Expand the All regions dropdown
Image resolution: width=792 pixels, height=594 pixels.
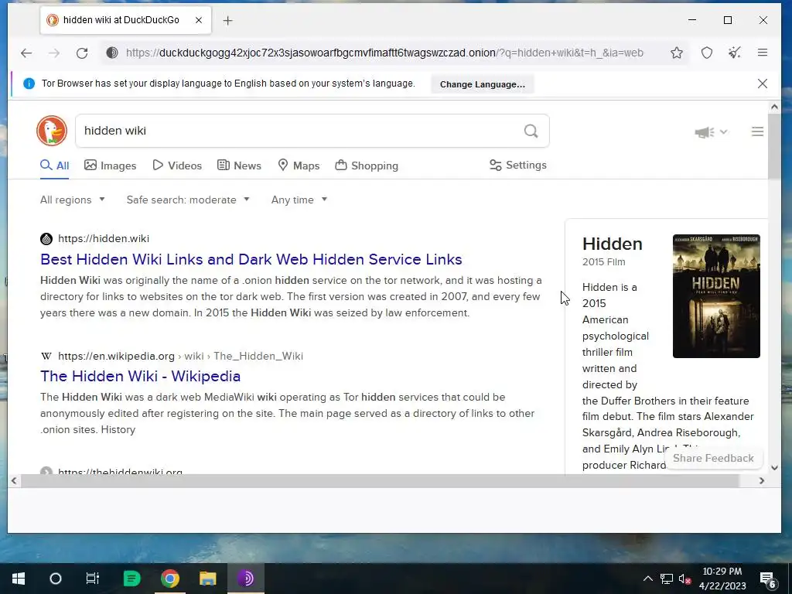pos(73,200)
